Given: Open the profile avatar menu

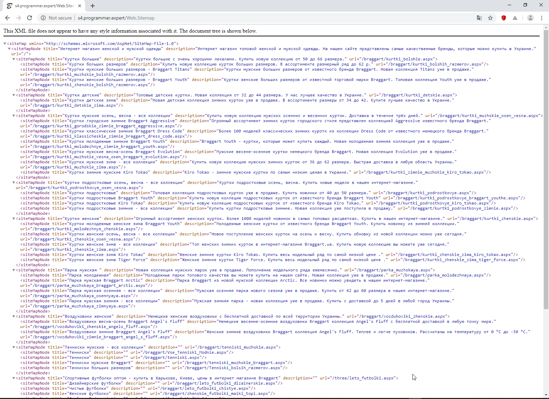Looking at the screenshot, I should 530,18.
